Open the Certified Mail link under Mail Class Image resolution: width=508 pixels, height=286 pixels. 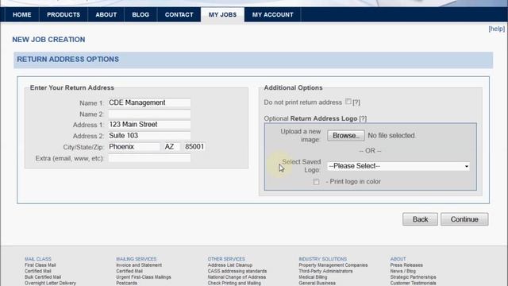click(x=38, y=271)
